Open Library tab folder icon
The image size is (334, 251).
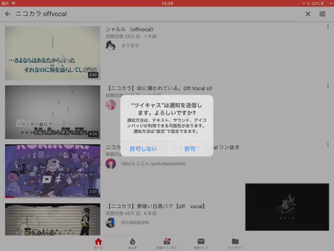235,244
